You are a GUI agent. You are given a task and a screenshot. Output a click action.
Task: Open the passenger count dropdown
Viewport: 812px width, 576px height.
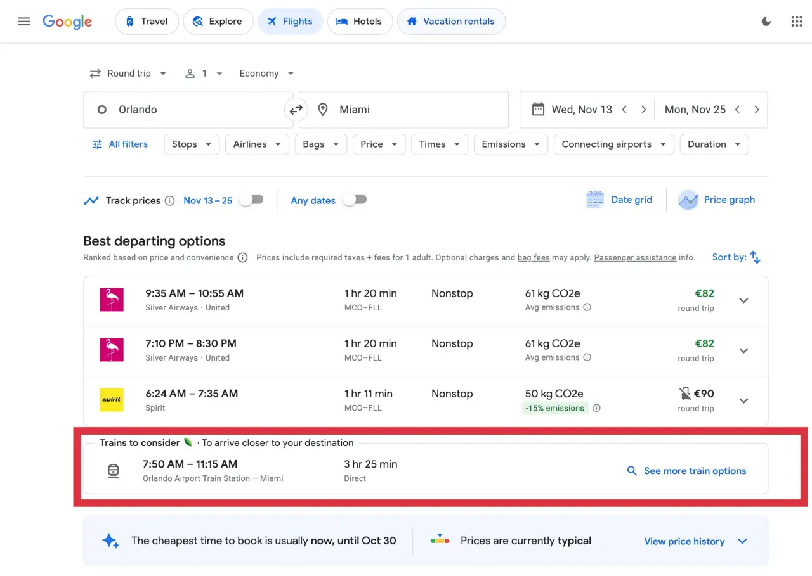pyautogui.click(x=204, y=74)
